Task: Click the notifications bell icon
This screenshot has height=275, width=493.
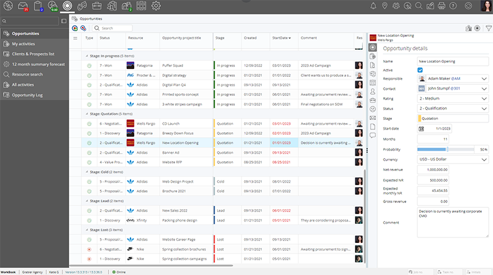Action: [373, 6]
